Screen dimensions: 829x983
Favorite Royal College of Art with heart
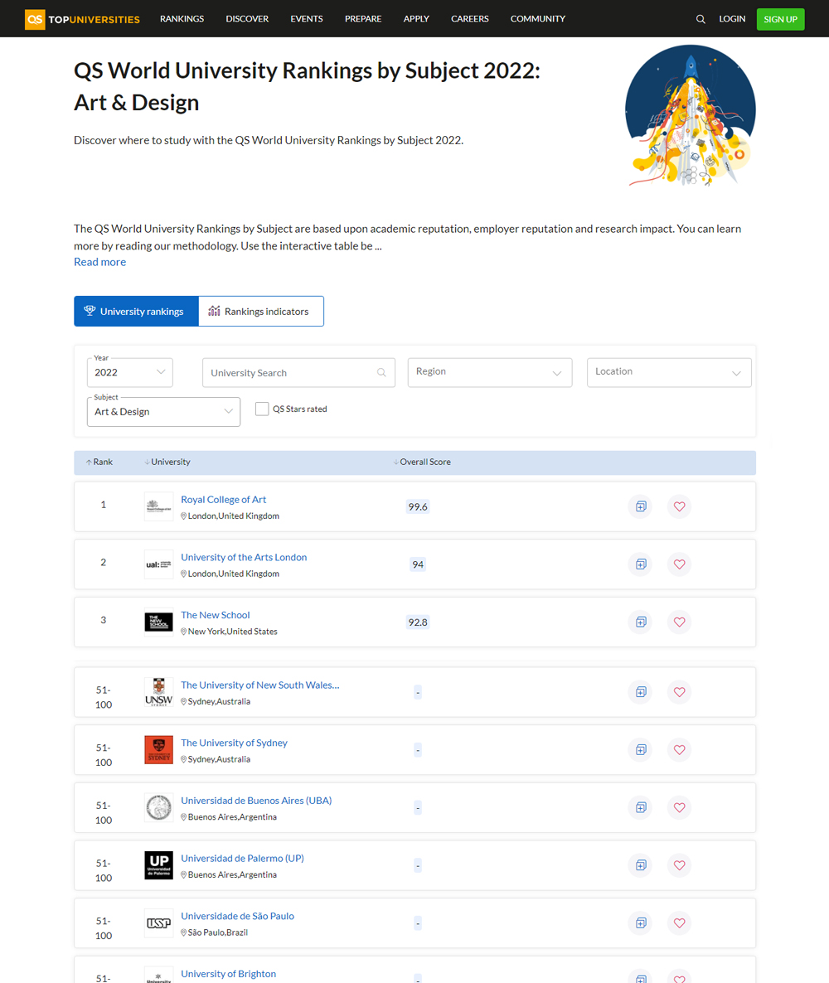tap(679, 506)
